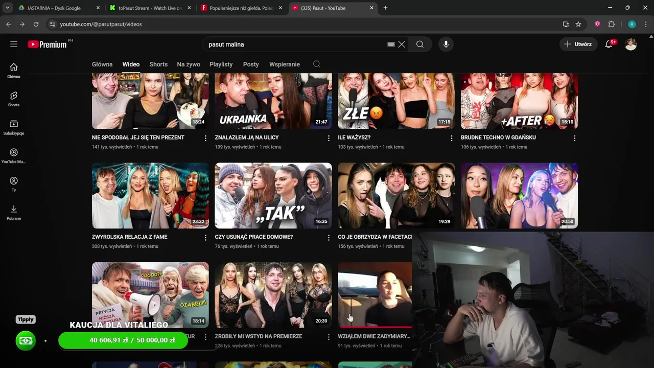Switch to the Shorts channel tab
Screen dimensions: 654x368
coord(158,64)
